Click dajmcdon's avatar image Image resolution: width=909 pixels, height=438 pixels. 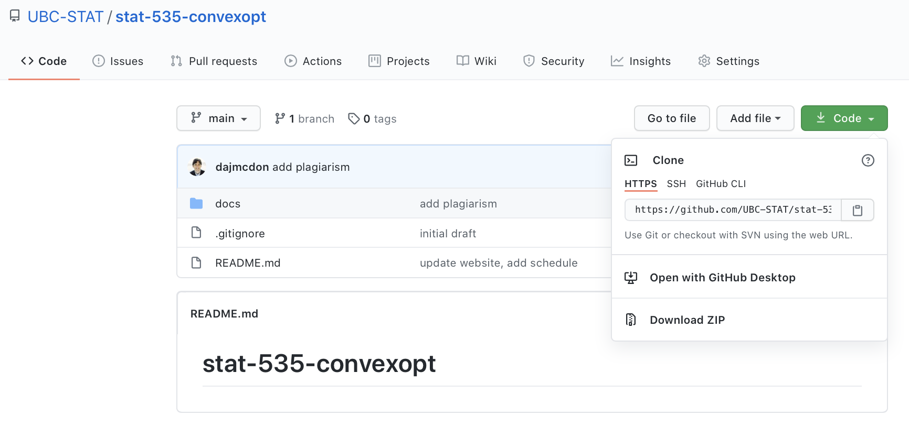pyautogui.click(x=197, y=167)
